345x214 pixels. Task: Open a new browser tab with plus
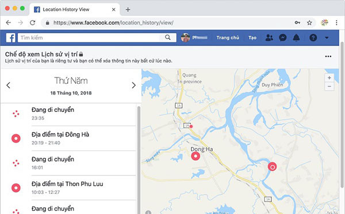click(x=128, y=9)
